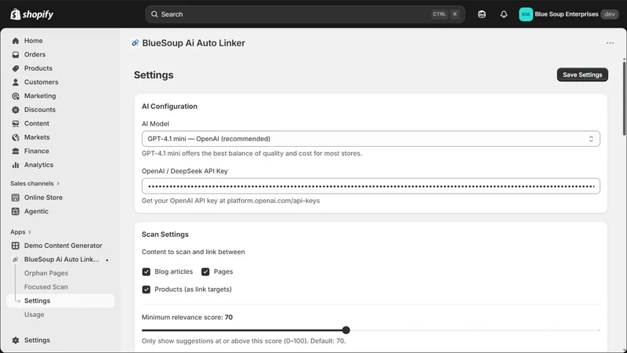The image size is (627, 353).
Task: Open Analytics in the sidebar
Action: pyautogui.click(x=38, y=165)
